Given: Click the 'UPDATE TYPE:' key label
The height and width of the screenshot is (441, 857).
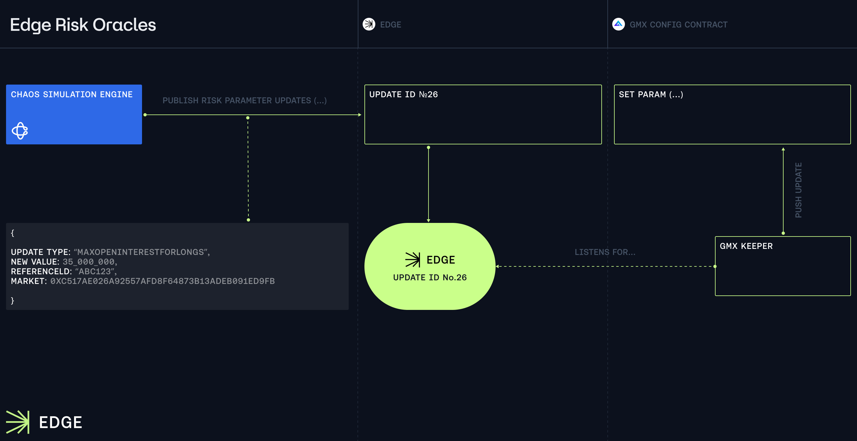Looking at the screenshot, I should (40, 252).
